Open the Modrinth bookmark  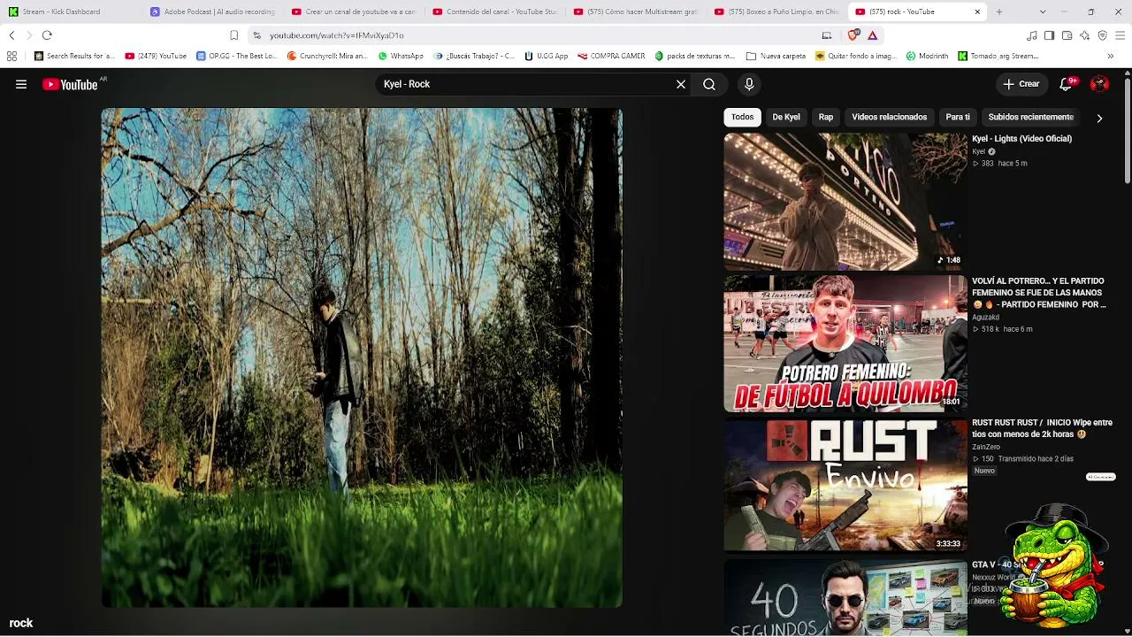click(x=927, y=56)
